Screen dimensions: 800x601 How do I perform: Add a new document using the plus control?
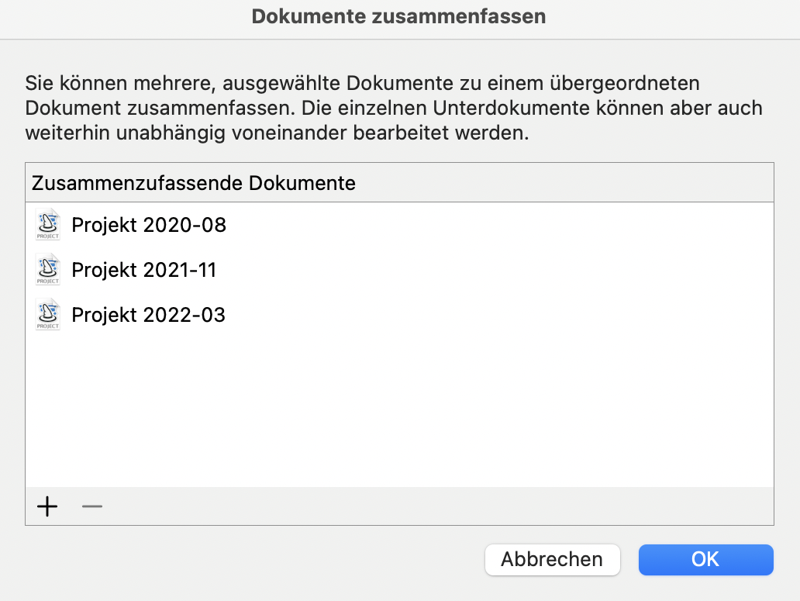(x=47, y=506)
